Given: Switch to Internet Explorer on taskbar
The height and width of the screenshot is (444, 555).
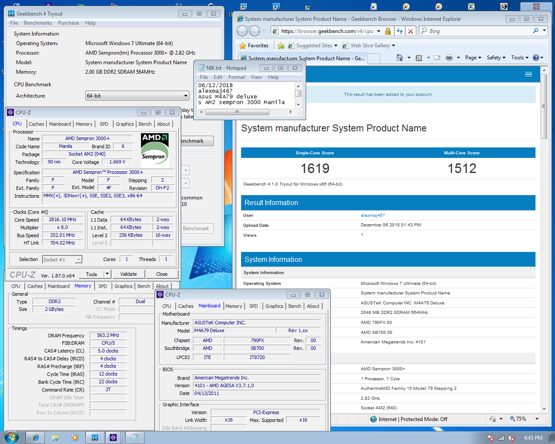Looking at the screenshot, I should (x=36, y=437).
